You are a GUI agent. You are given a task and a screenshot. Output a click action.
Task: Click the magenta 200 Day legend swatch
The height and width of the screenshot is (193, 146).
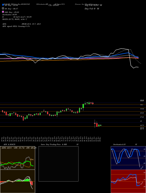[x=3, y=12]
